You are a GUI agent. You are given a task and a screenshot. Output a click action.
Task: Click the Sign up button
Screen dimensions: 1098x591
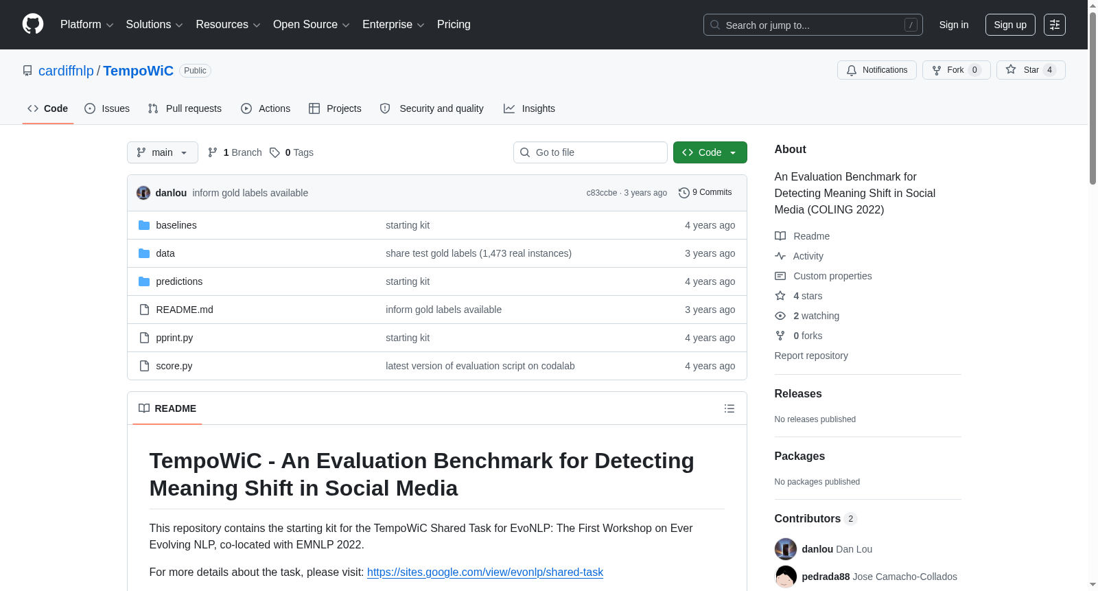pyautogui.click(x=1010, y=25)
